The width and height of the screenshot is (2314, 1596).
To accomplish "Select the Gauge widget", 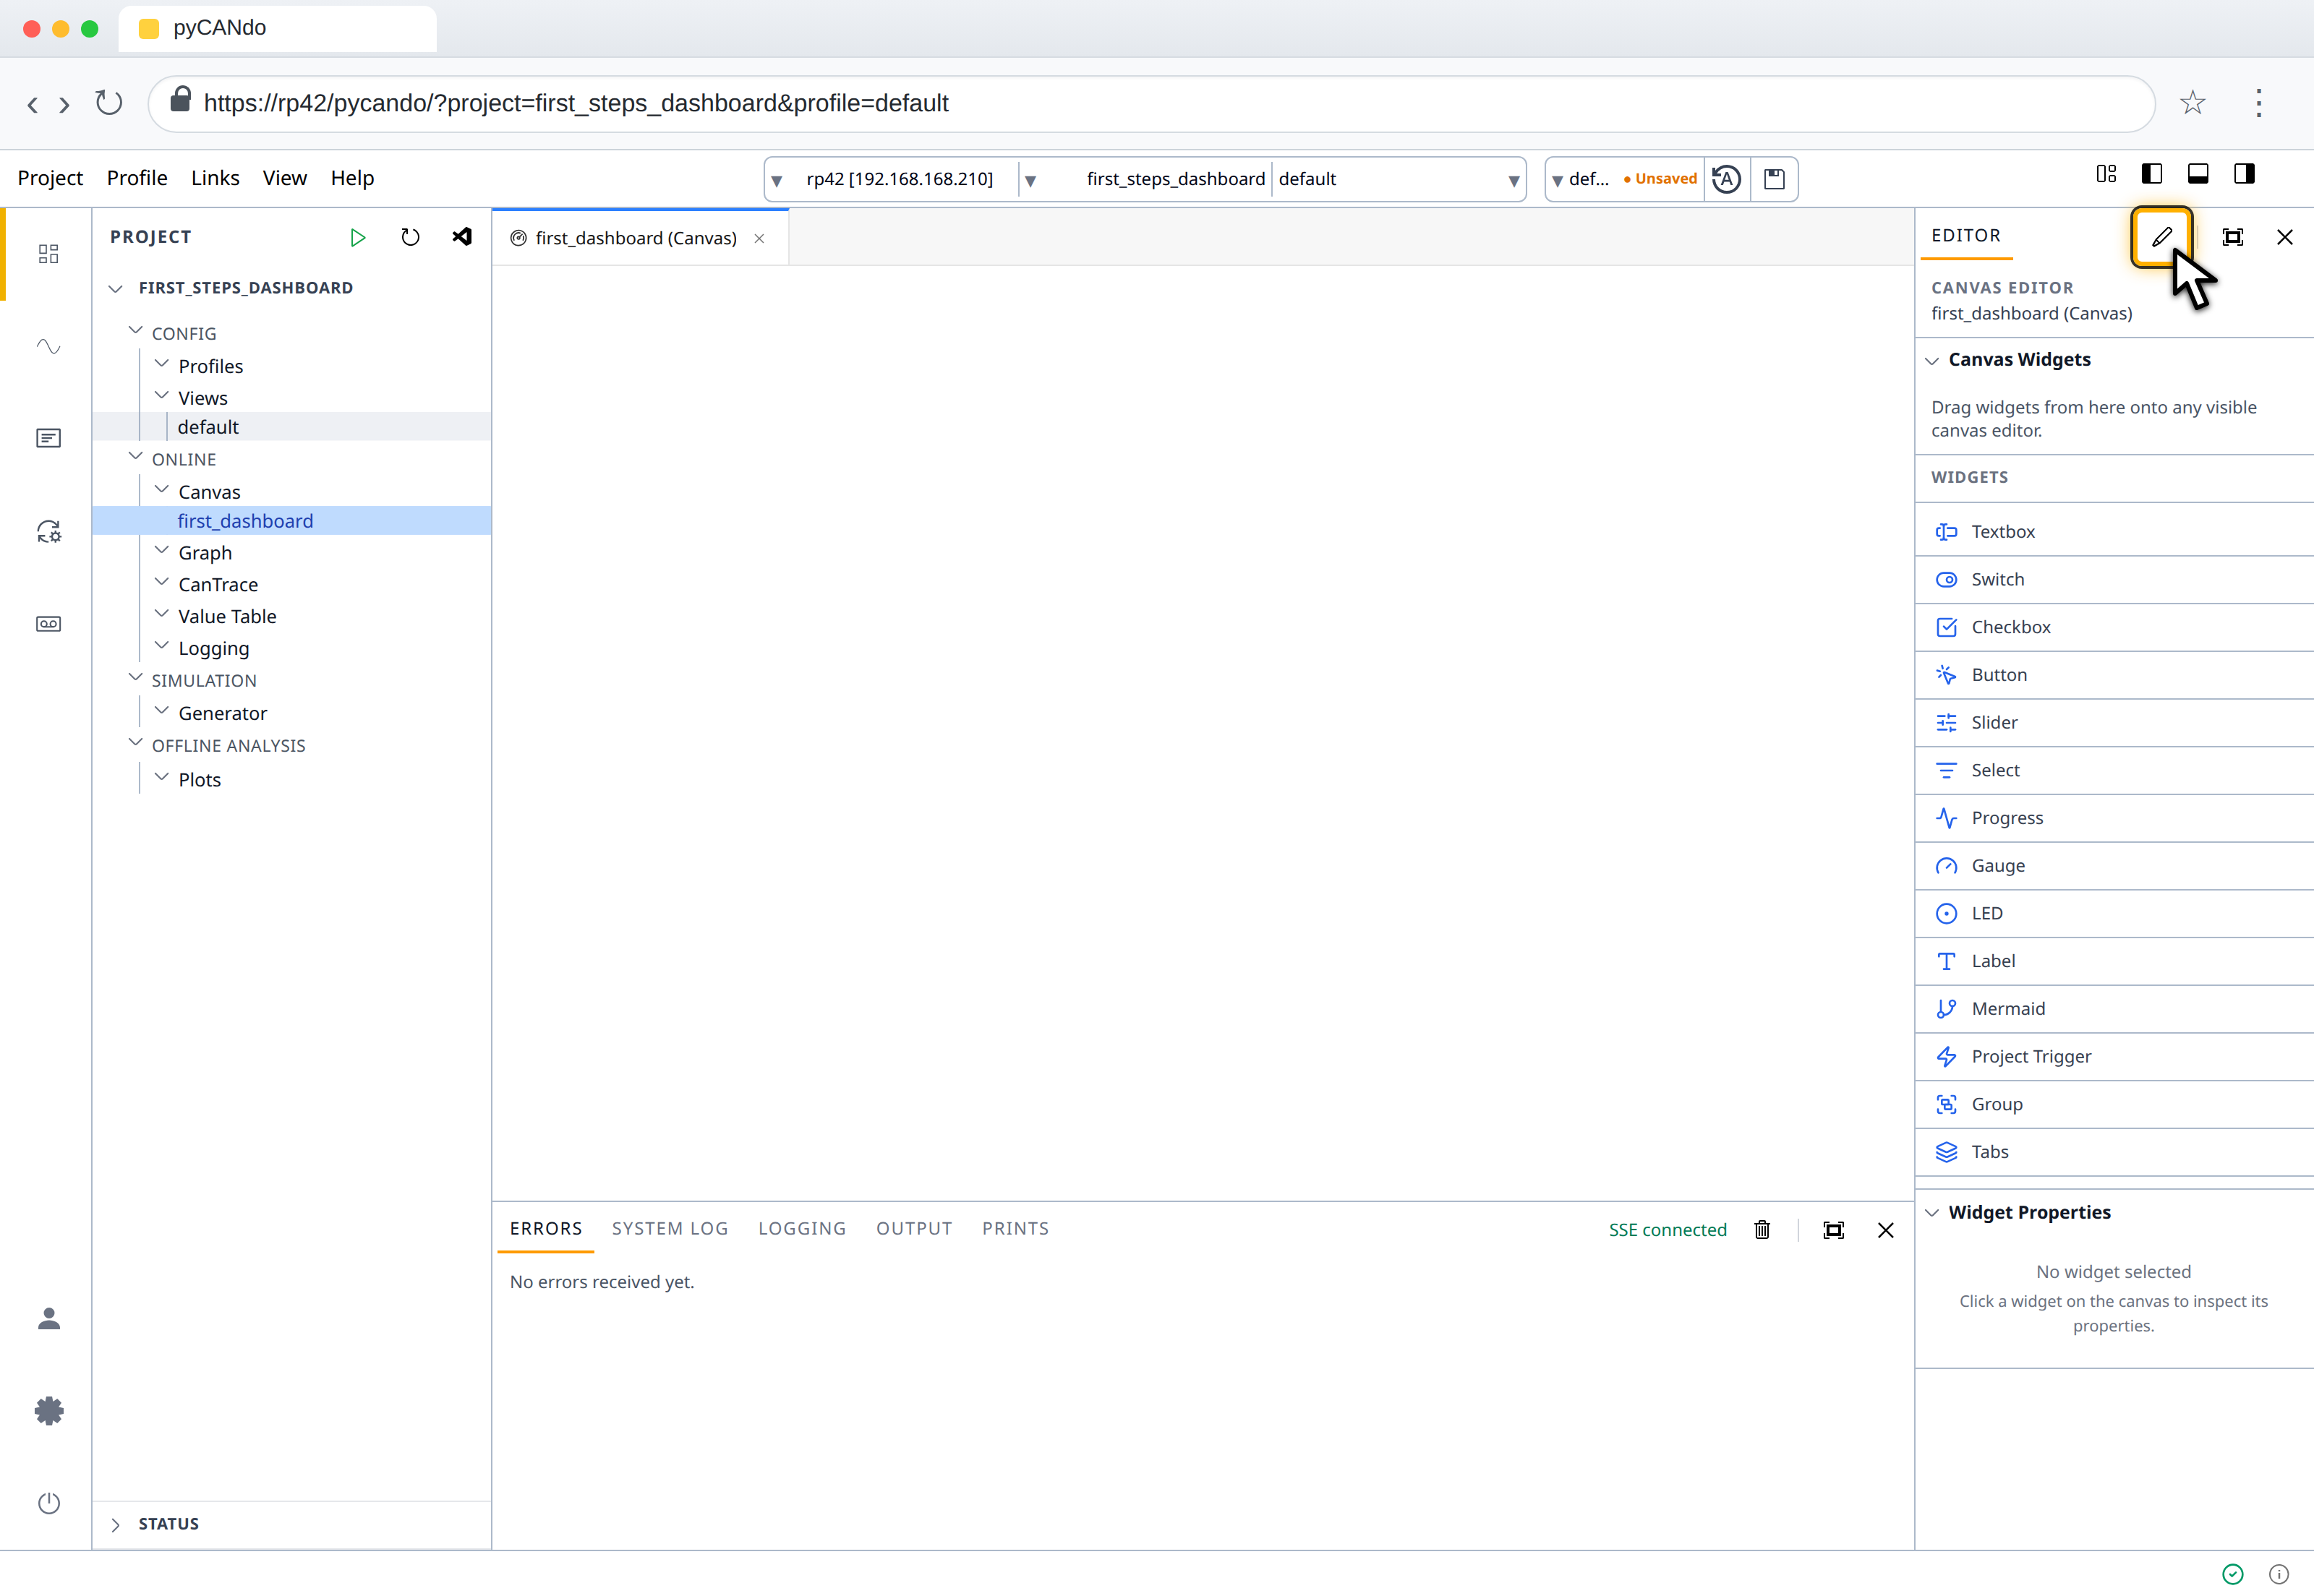I will 2114,866.
